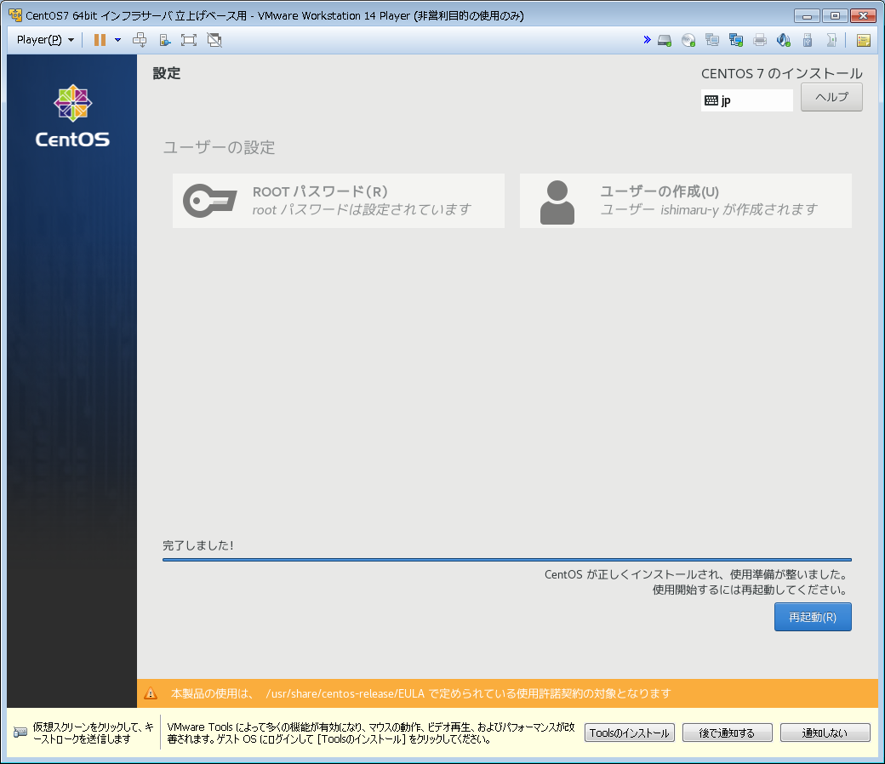Image resolution: width=885 pixels, height=764 pixels.
Task: Maximize the VMware Player window
Action: 835,16
